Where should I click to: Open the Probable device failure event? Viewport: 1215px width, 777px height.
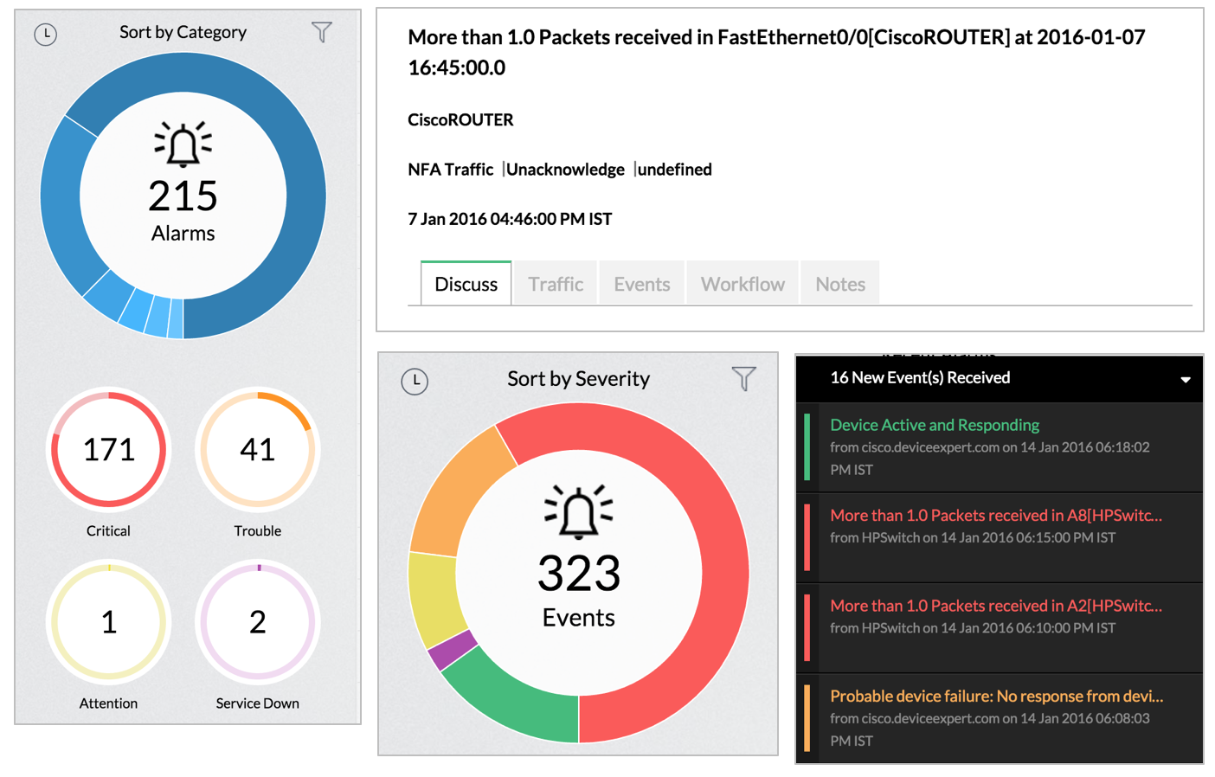(999, 718)
